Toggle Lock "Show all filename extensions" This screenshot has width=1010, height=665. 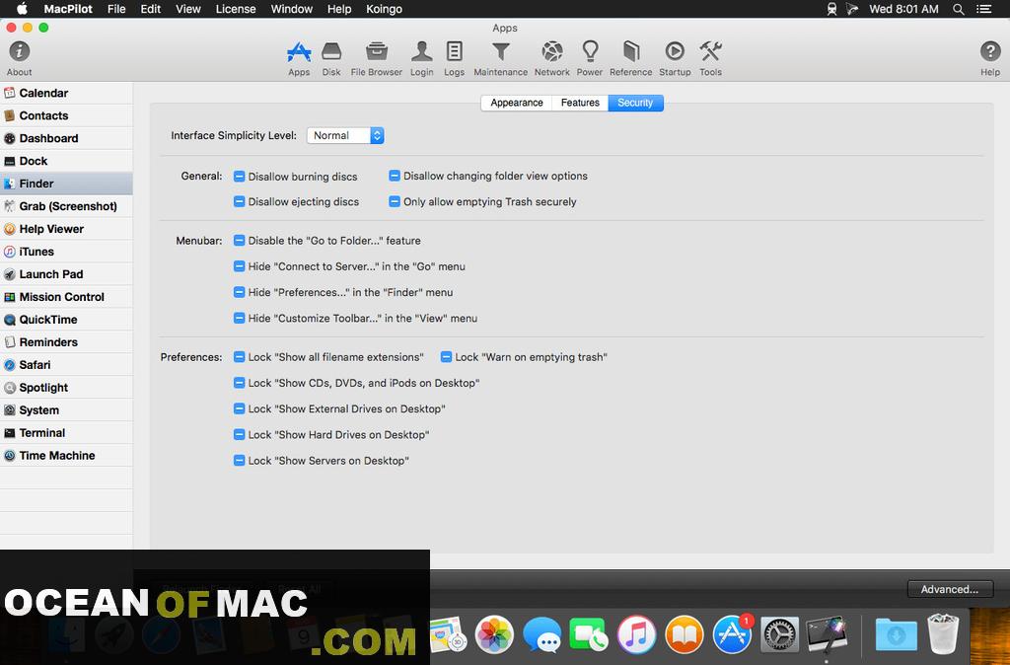pos(239,356)
